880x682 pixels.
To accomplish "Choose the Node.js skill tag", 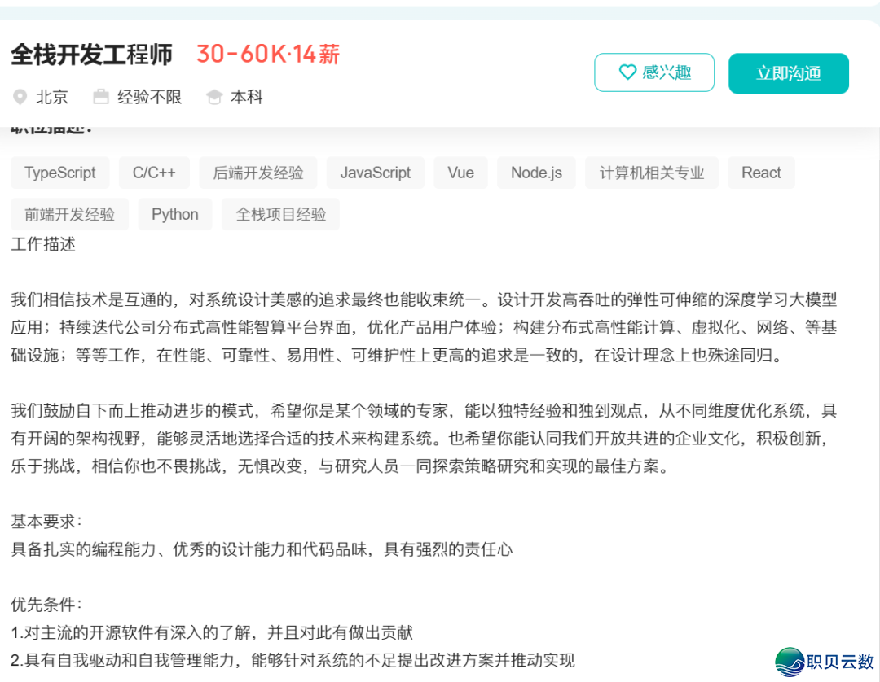I will tap(536, 173).
